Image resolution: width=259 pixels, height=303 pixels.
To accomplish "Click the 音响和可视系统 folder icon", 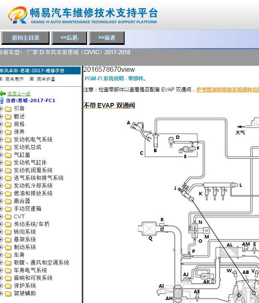I will (x=8, y=278).
